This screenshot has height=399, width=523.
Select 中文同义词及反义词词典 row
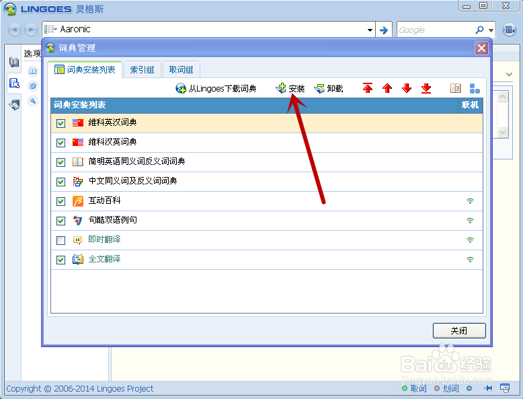267,182
